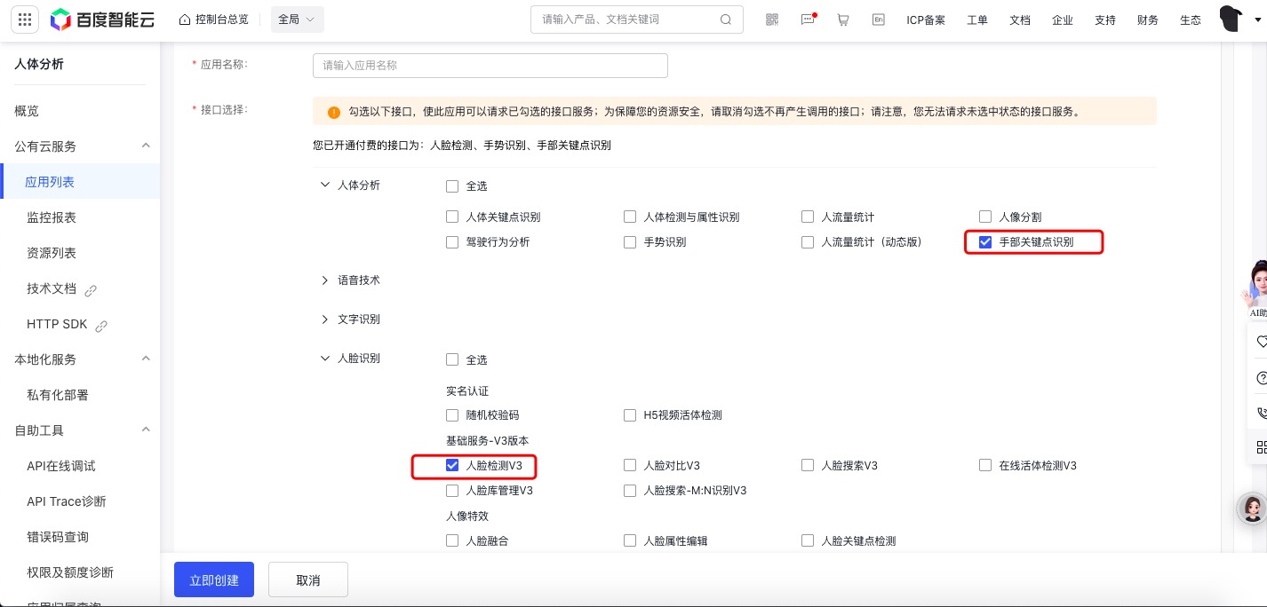
Task: Check the 全选 box under 人体分析
Action: click(x=452, y=185)
